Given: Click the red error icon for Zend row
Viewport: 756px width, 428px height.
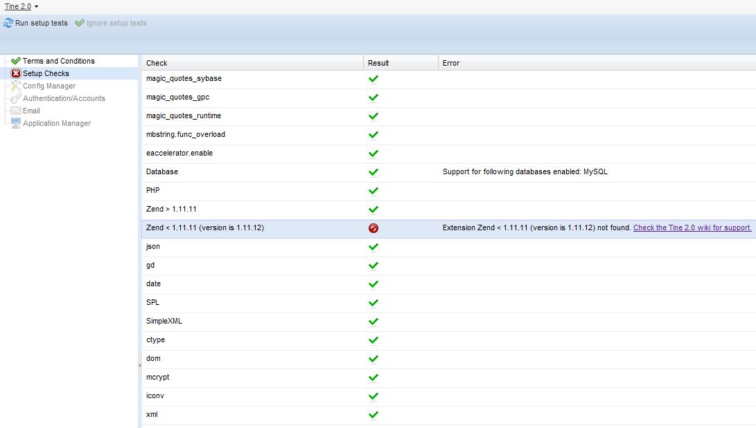Looking at the screenshot, I should click(373, 228).
